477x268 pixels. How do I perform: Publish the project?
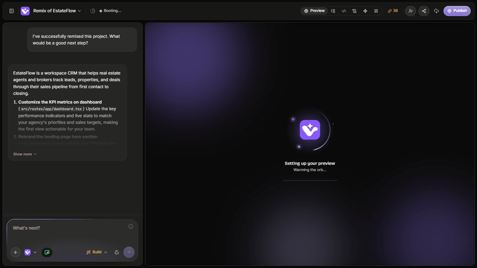457,11
